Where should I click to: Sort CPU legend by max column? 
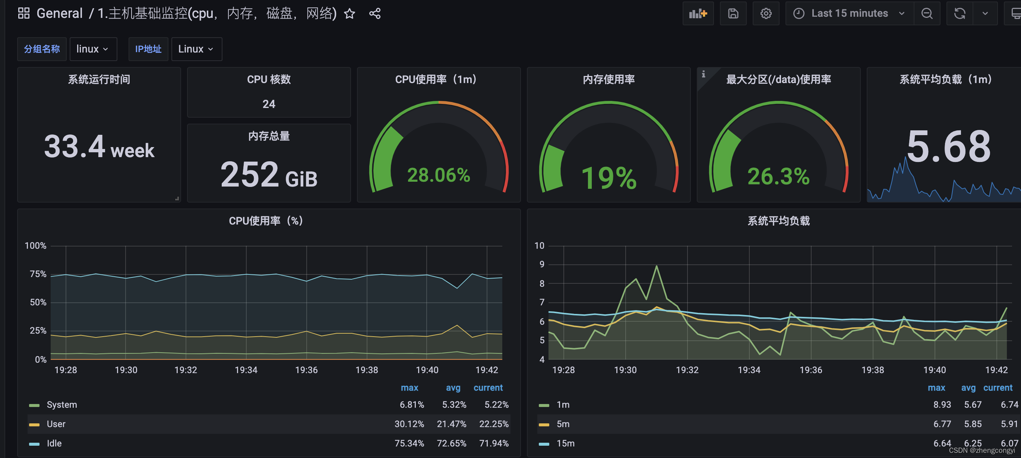click(409, 388)
